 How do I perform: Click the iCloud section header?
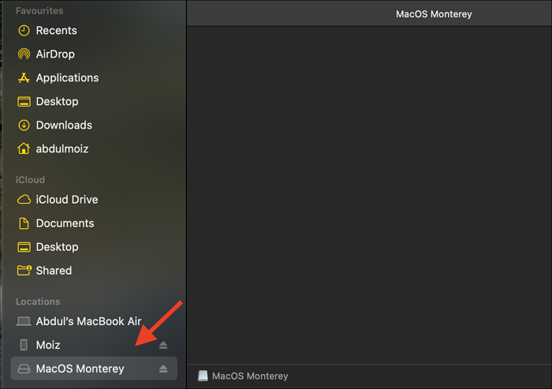coord(30,180)
